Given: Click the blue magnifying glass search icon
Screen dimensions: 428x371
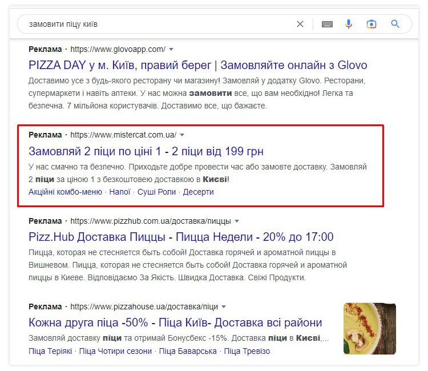Looking at the screenshot, I should tap(395, 24).
